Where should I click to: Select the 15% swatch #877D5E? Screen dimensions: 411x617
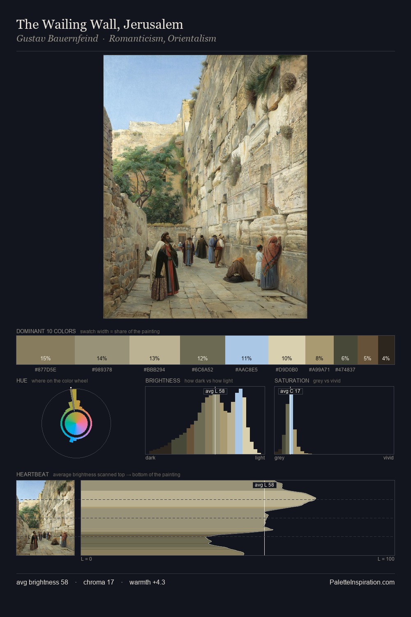tap(46, 350)
